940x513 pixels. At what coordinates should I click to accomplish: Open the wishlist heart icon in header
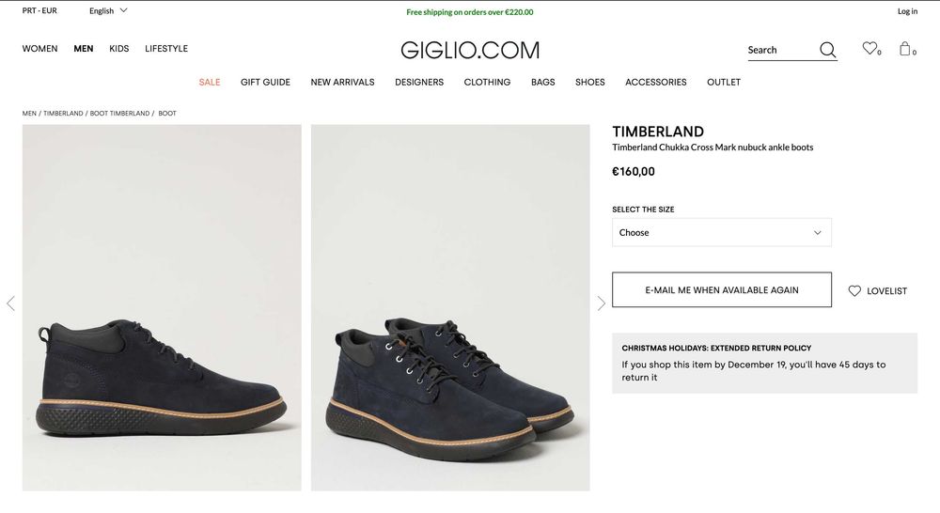coord(869,48)
